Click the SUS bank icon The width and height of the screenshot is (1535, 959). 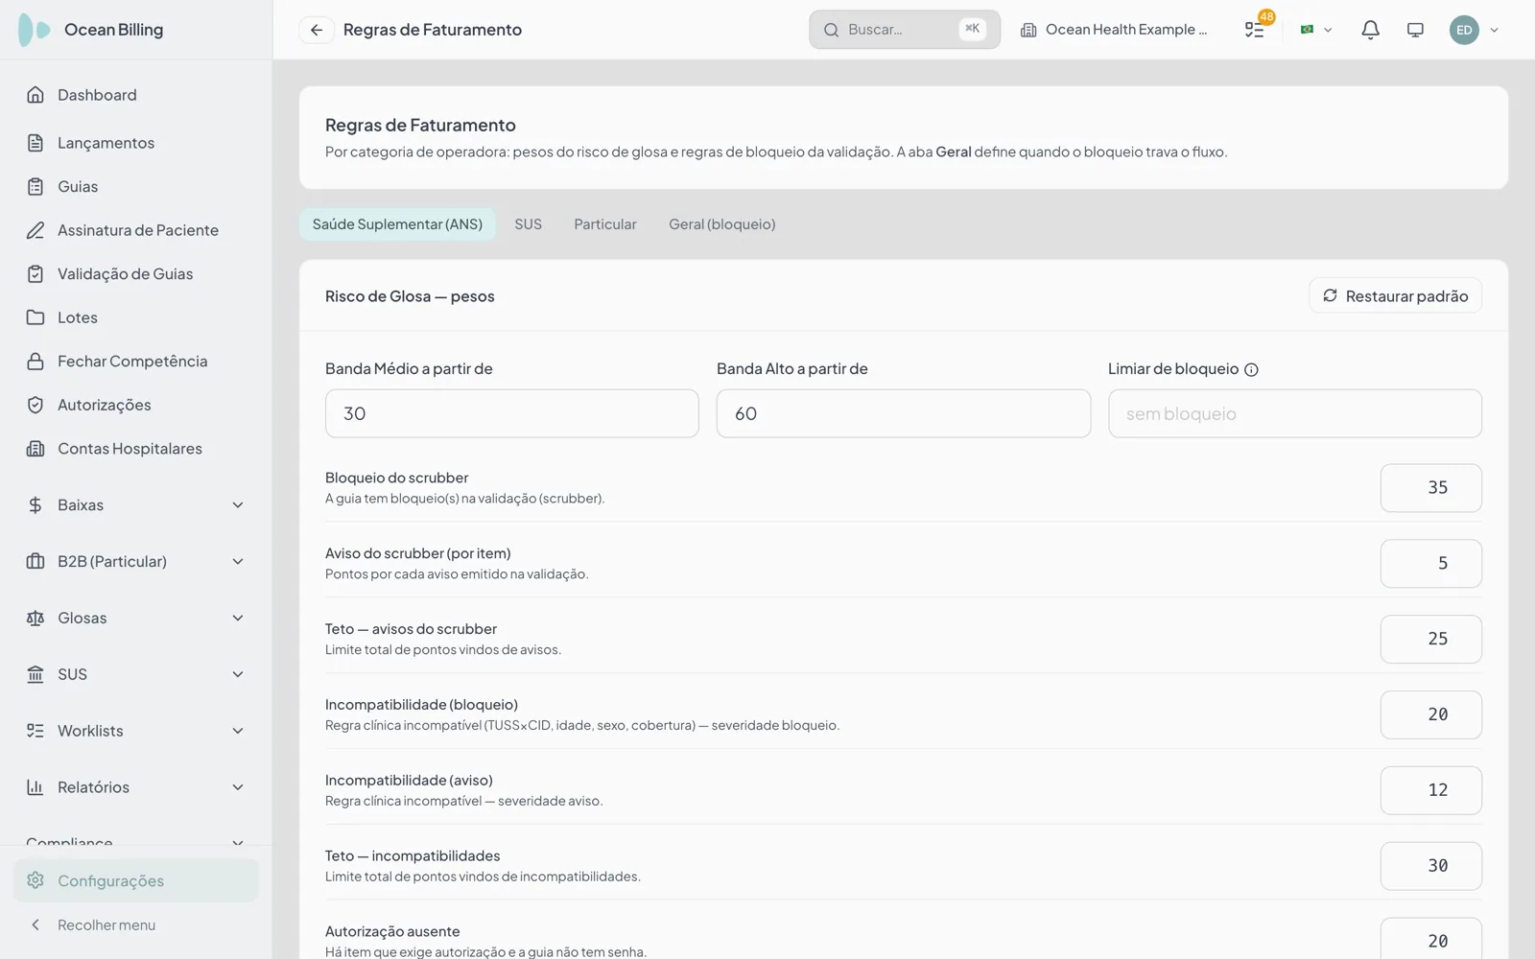tap(35, 675)
